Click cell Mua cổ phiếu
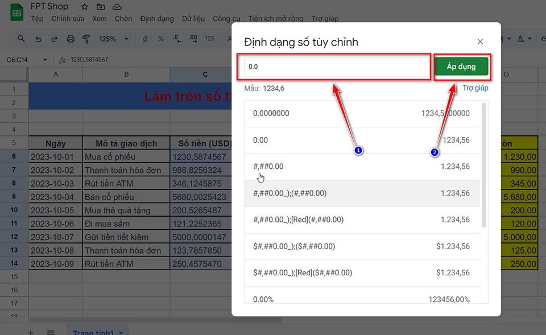This screenshot has width=546, height=335. click(126, 156)
